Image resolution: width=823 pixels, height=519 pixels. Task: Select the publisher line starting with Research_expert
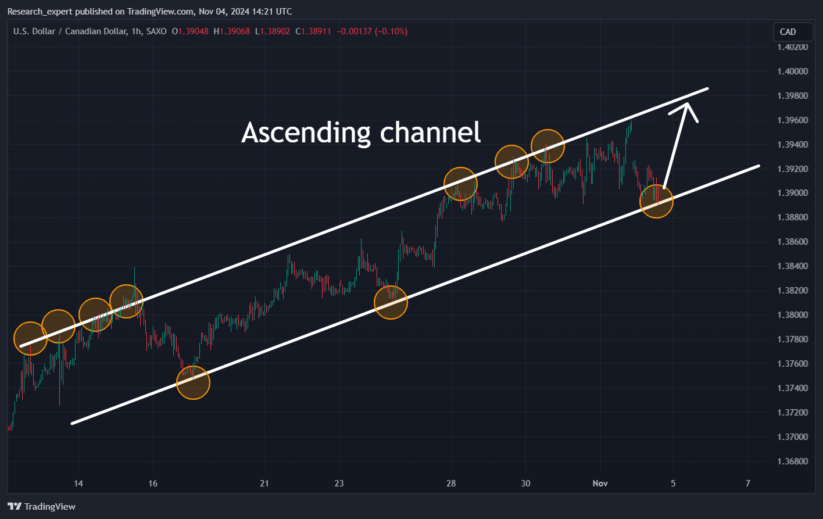pos(149,12)
